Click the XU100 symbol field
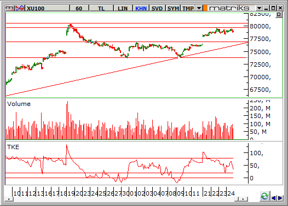The height and width of the screenshot is (206, 288). pos(48,8)
